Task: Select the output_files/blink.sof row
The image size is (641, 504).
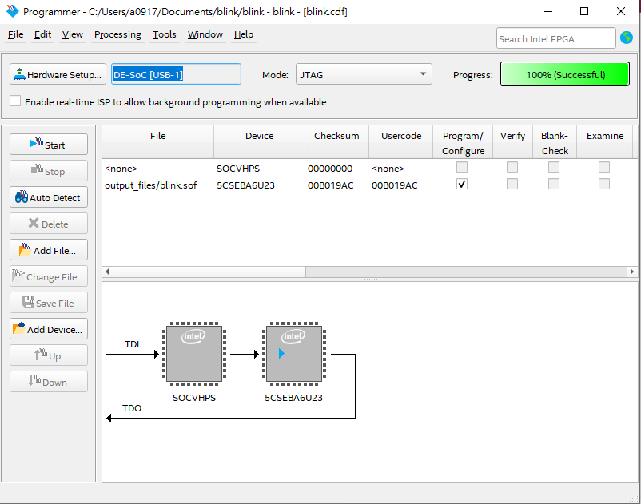Action: click(x=149, y=185)
